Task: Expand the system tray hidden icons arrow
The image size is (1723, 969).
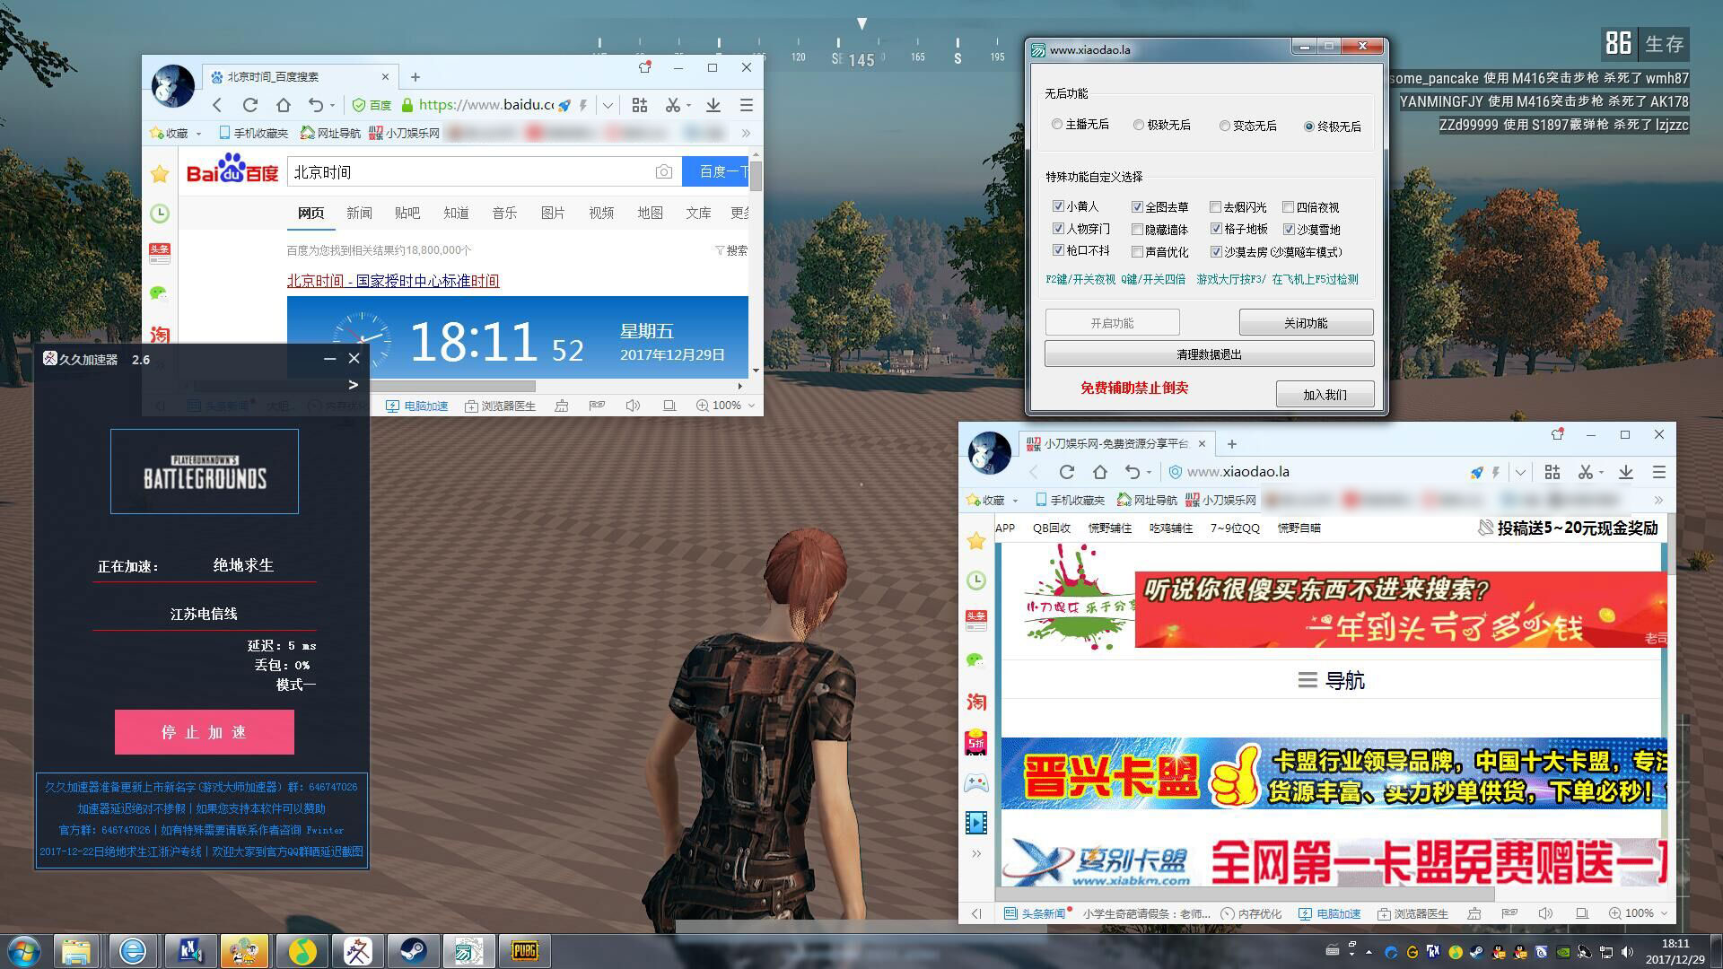Action: [x=1369, y=951]
